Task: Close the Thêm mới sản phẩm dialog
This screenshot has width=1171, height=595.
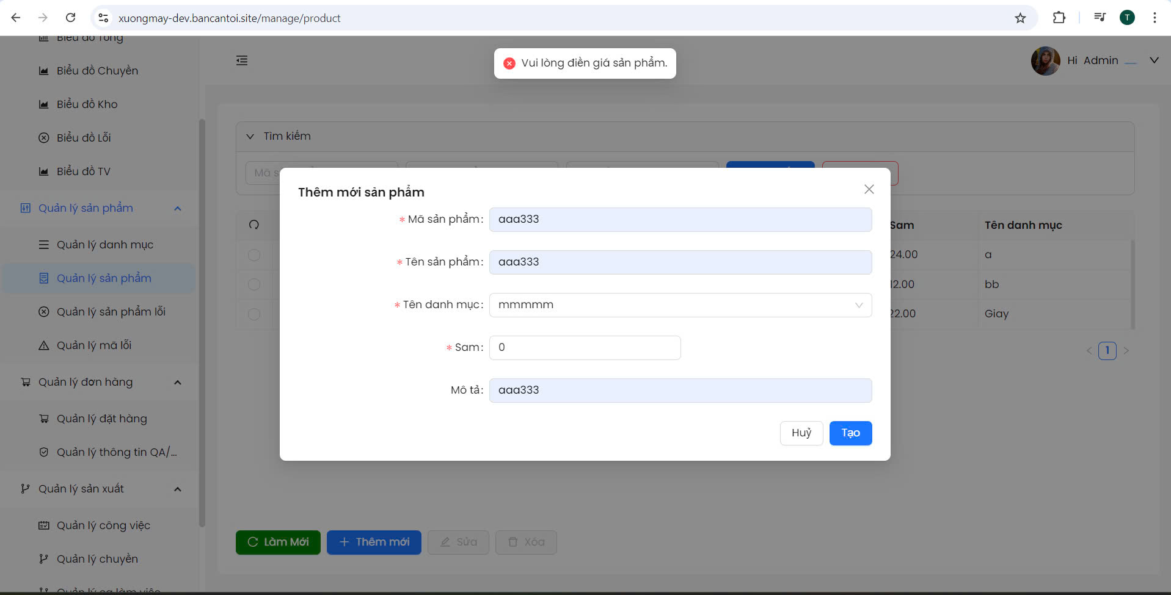Action: tap(869, 189)
